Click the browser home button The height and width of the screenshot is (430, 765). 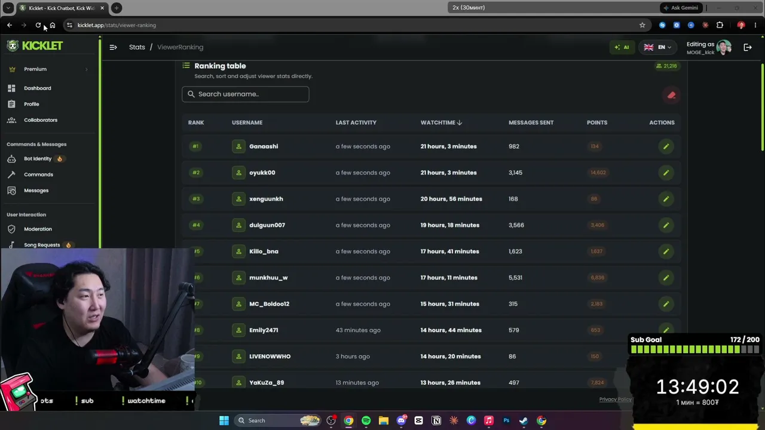click(x=53, y=25)
